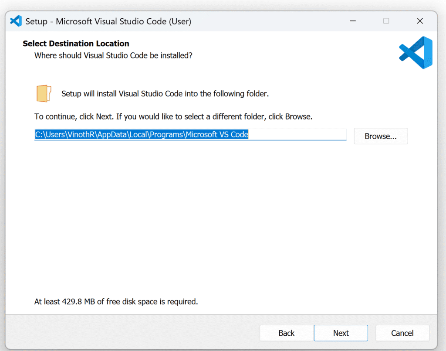446x351 pixels.
Task: Cancel the Visual Studio Code setup
Action: pyautogui.click(x=402, y=333)
